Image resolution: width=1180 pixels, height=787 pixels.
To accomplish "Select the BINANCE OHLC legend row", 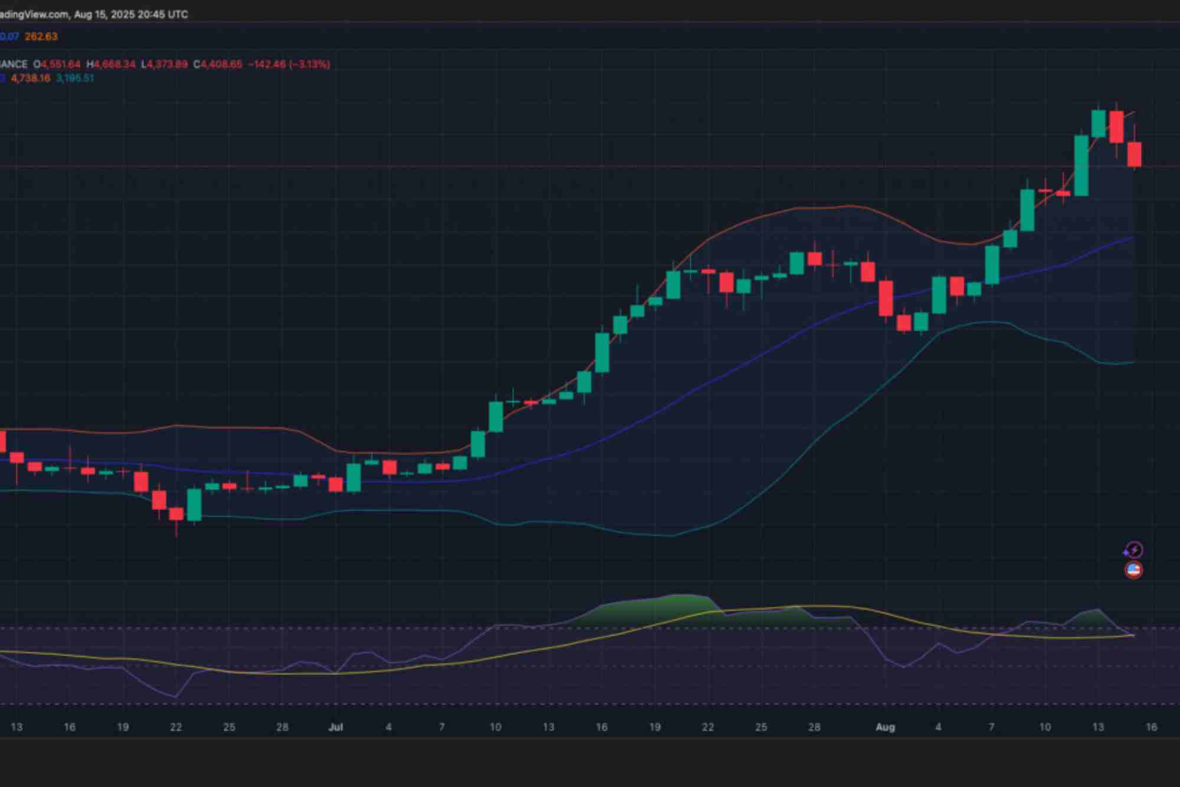I will (x=147, y=65).
